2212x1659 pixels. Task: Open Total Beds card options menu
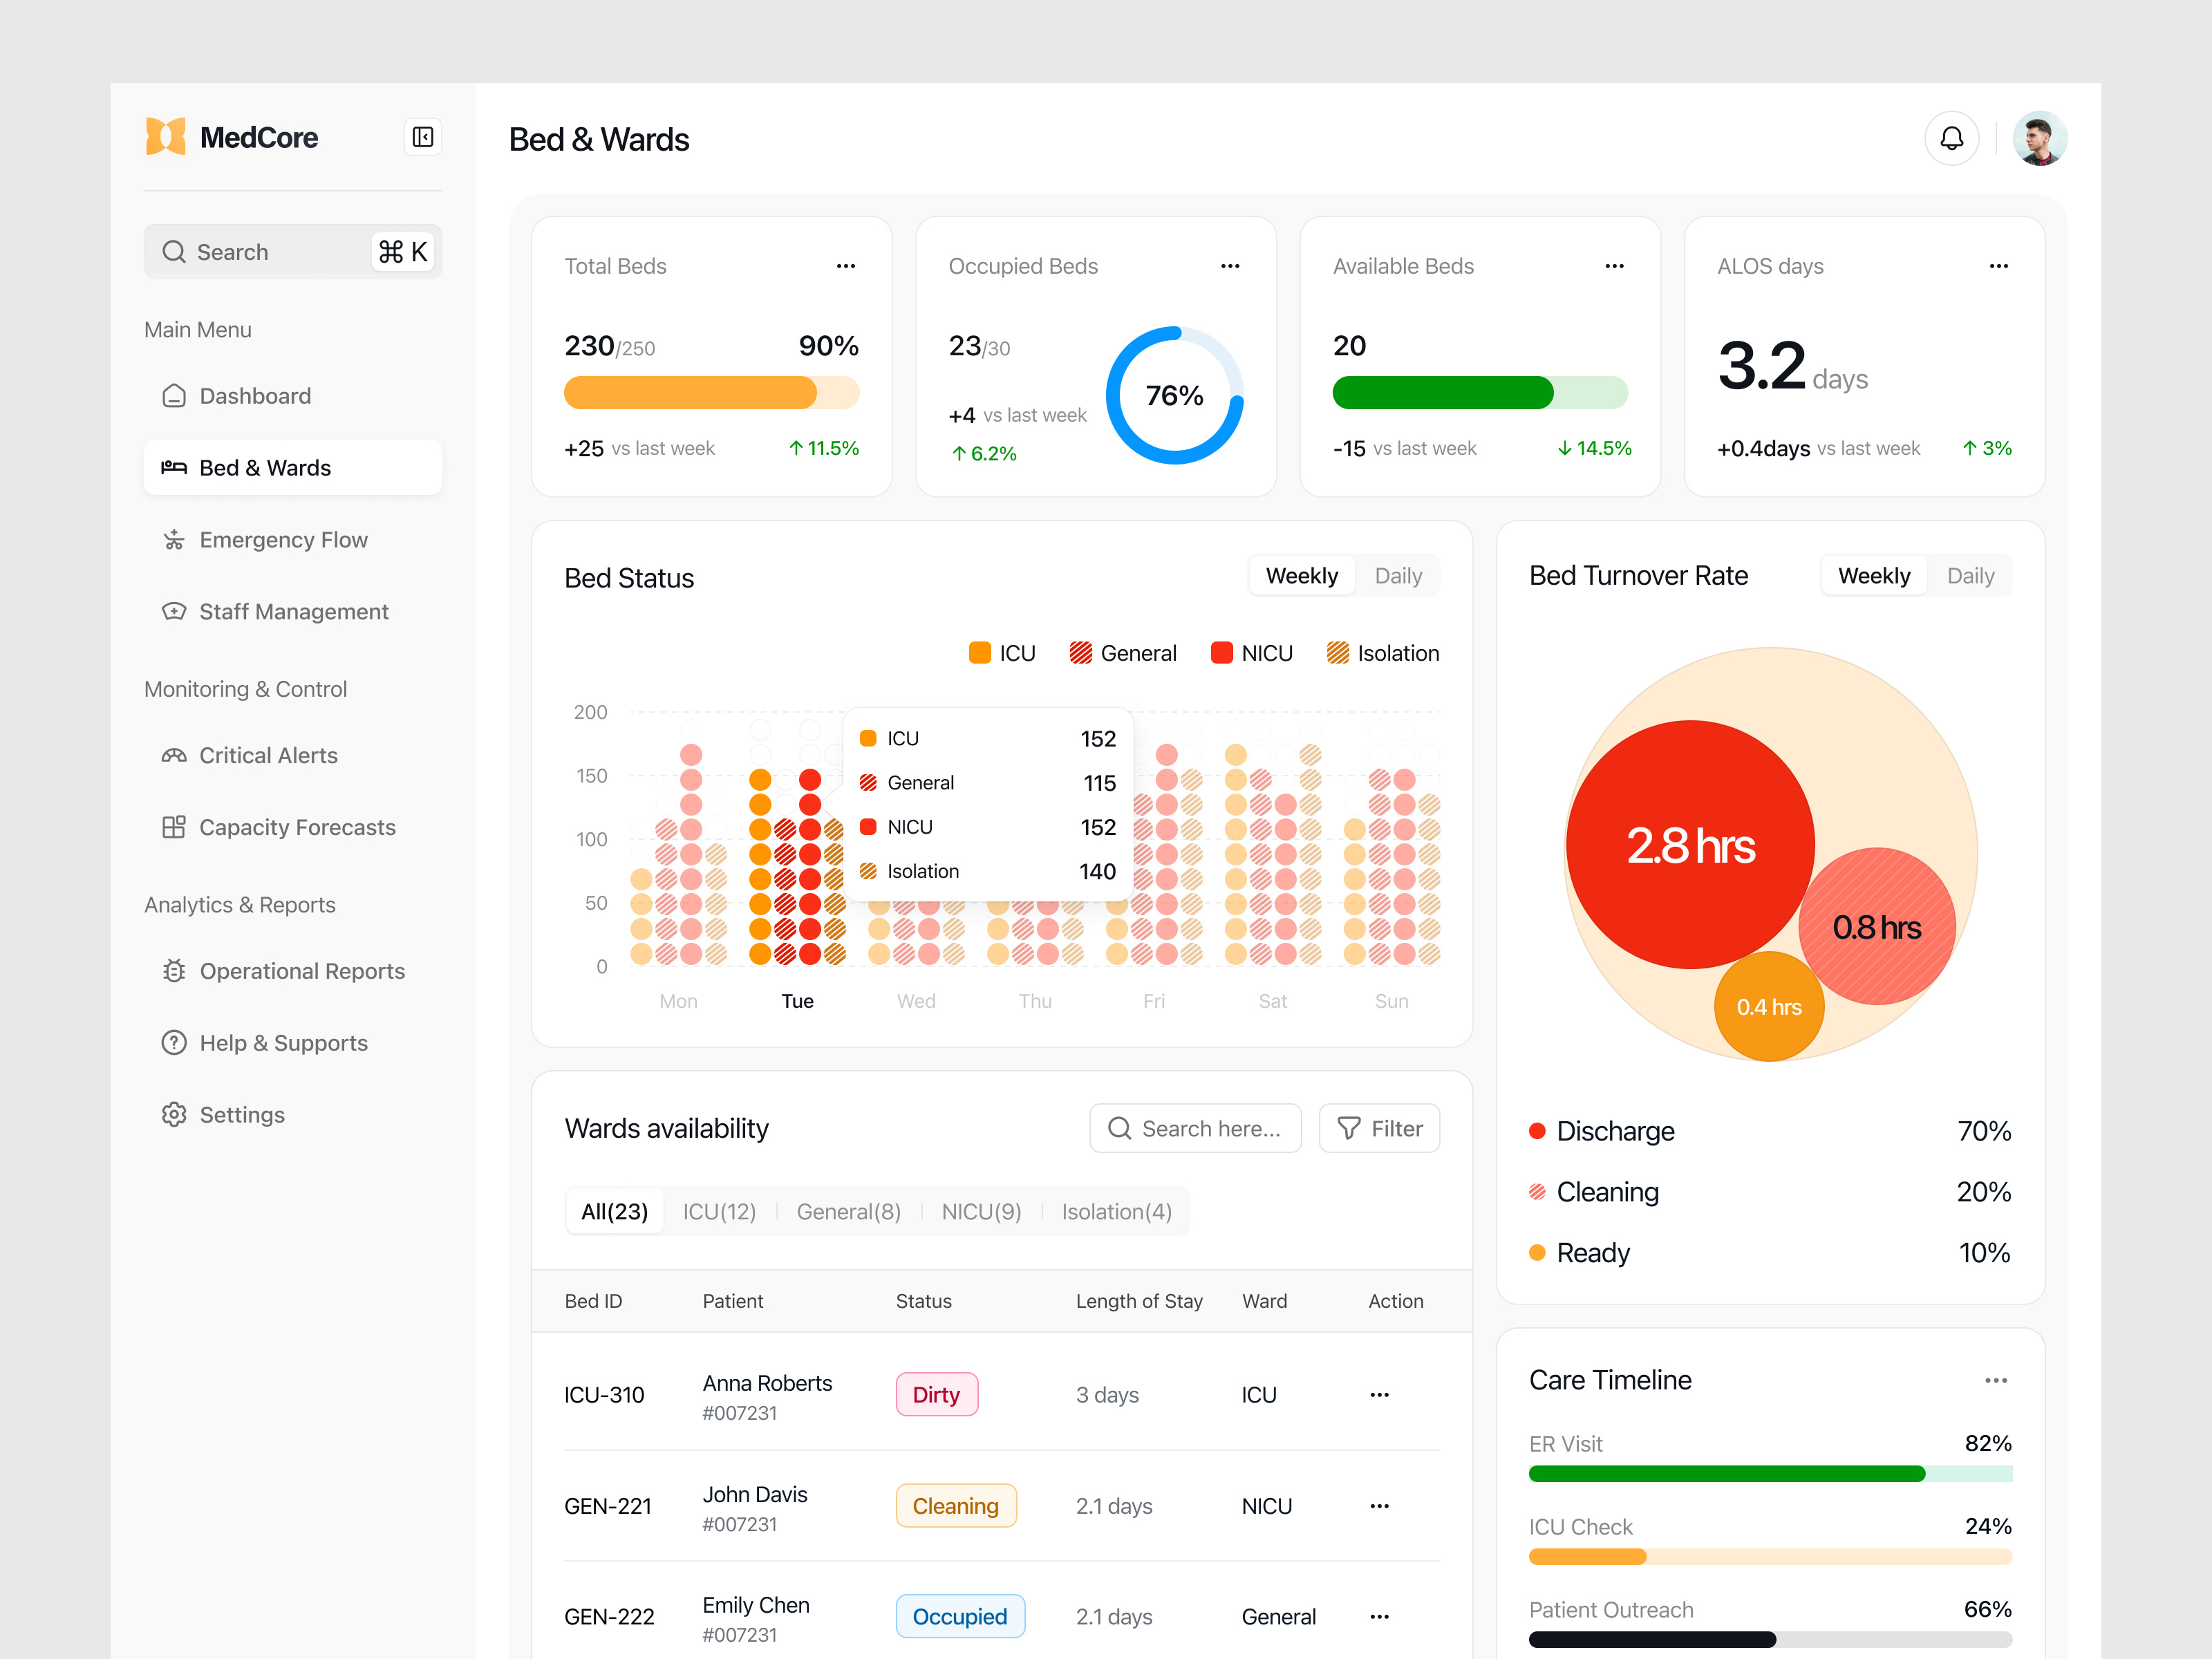[x=846, y=266]
